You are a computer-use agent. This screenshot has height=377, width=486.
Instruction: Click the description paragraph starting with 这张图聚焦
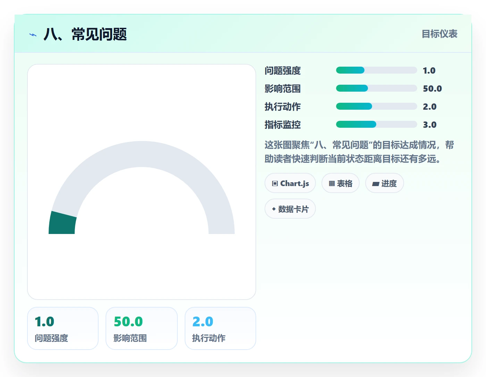(359, 152)
